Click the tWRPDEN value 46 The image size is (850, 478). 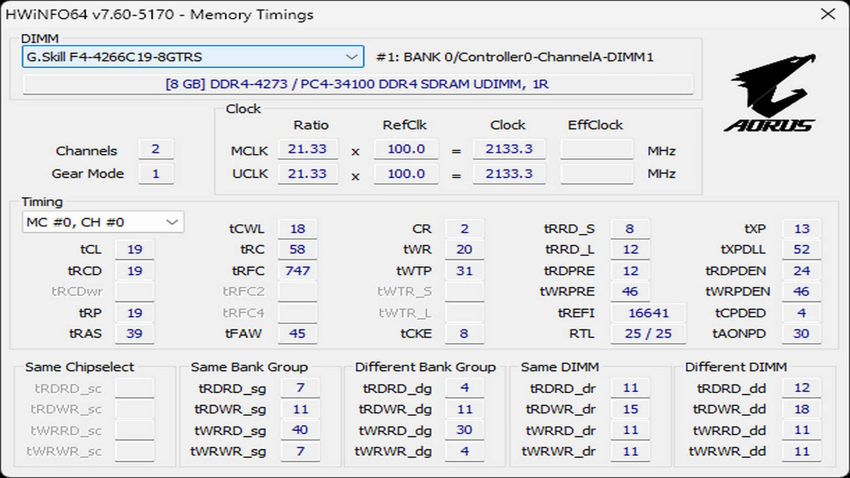pos(801,292)
